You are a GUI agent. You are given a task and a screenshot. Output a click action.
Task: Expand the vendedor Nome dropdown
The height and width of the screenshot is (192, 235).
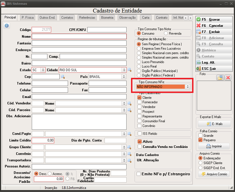point(124,103)
